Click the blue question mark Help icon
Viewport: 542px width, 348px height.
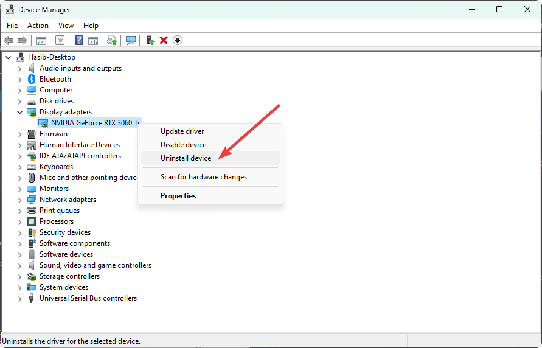[x=78, y=40]
